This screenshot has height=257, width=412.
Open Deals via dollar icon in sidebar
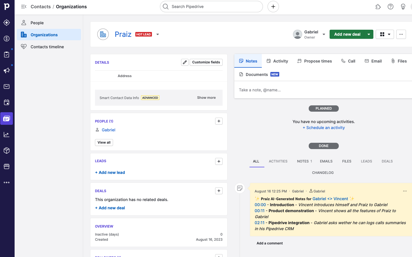7,39
